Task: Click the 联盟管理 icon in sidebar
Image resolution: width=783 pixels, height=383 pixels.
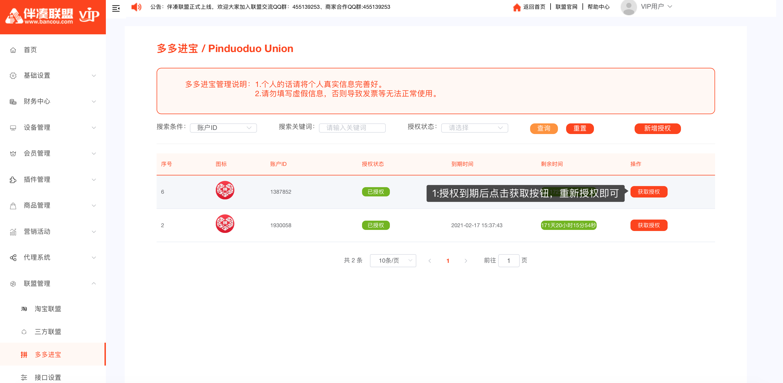Action: (x=13, y=284)
